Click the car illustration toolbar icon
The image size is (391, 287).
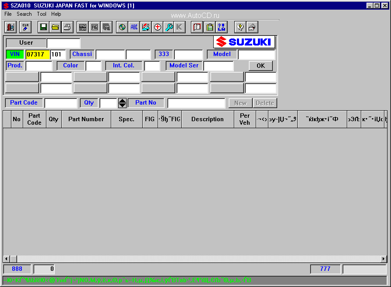click(x=146, y=27)
